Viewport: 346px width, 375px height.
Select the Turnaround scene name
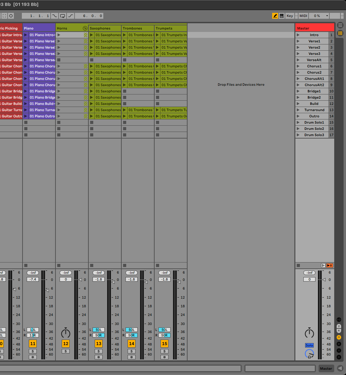point(314,110)
